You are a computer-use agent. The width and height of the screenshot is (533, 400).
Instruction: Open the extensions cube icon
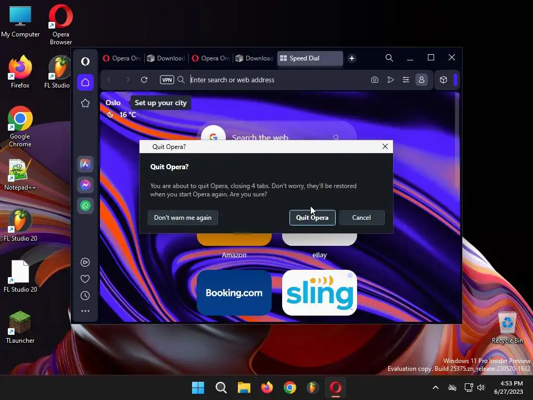[443, 80]
